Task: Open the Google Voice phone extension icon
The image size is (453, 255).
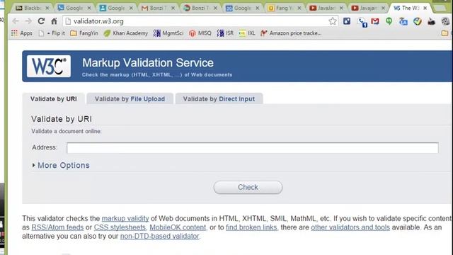Action: [x=362, y=22]
